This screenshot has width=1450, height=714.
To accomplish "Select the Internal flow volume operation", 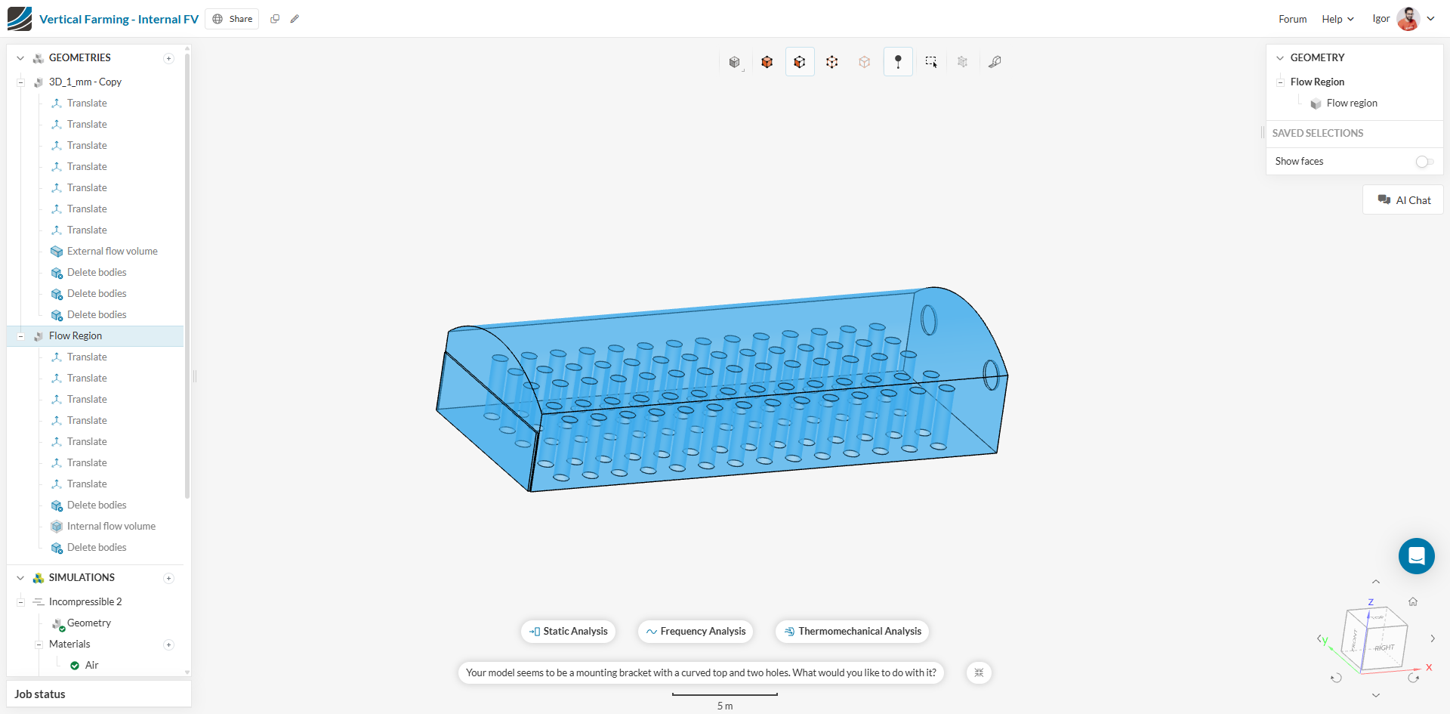I will 111,527.
